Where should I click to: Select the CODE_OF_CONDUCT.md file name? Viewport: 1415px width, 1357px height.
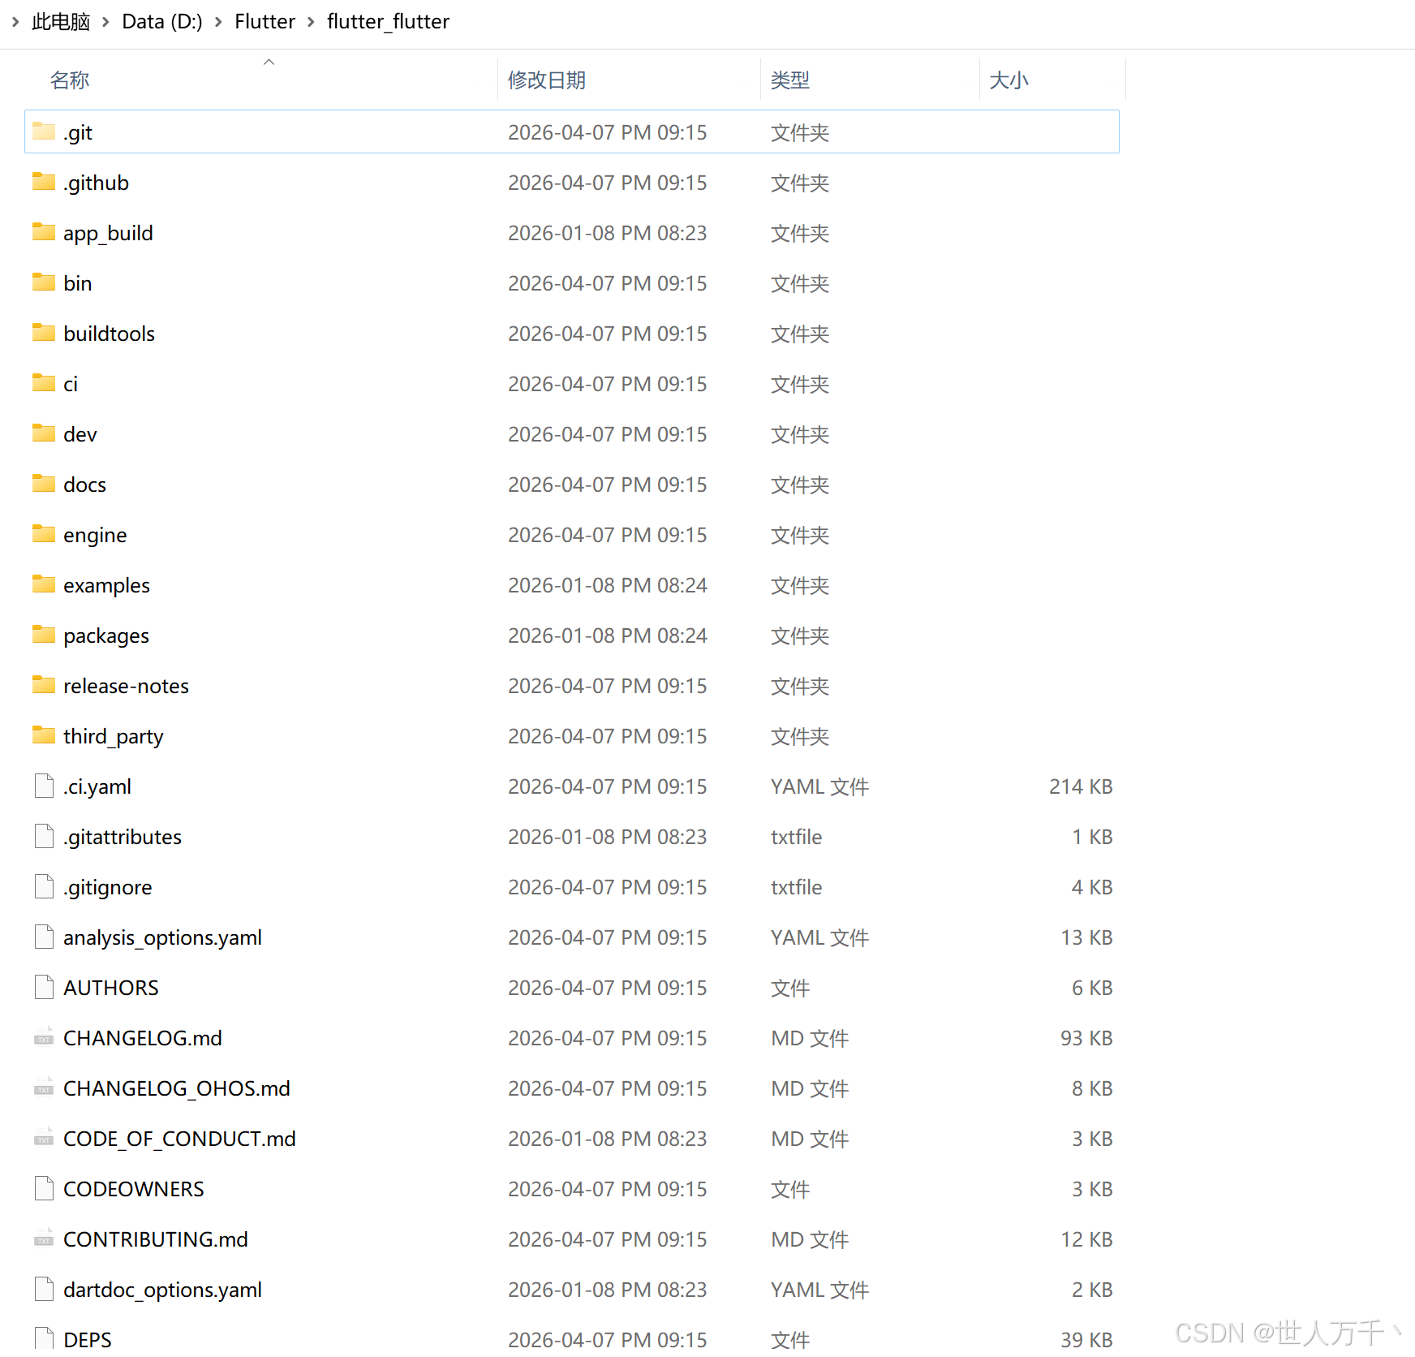pos(179,1139)
